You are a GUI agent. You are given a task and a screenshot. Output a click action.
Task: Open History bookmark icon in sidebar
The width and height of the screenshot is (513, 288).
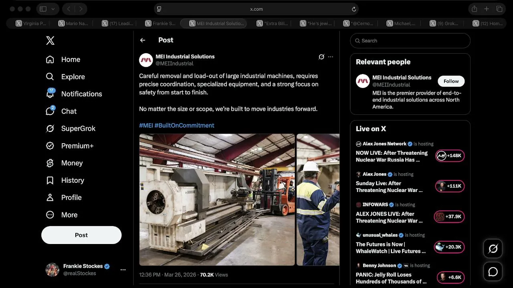[50, 180]
